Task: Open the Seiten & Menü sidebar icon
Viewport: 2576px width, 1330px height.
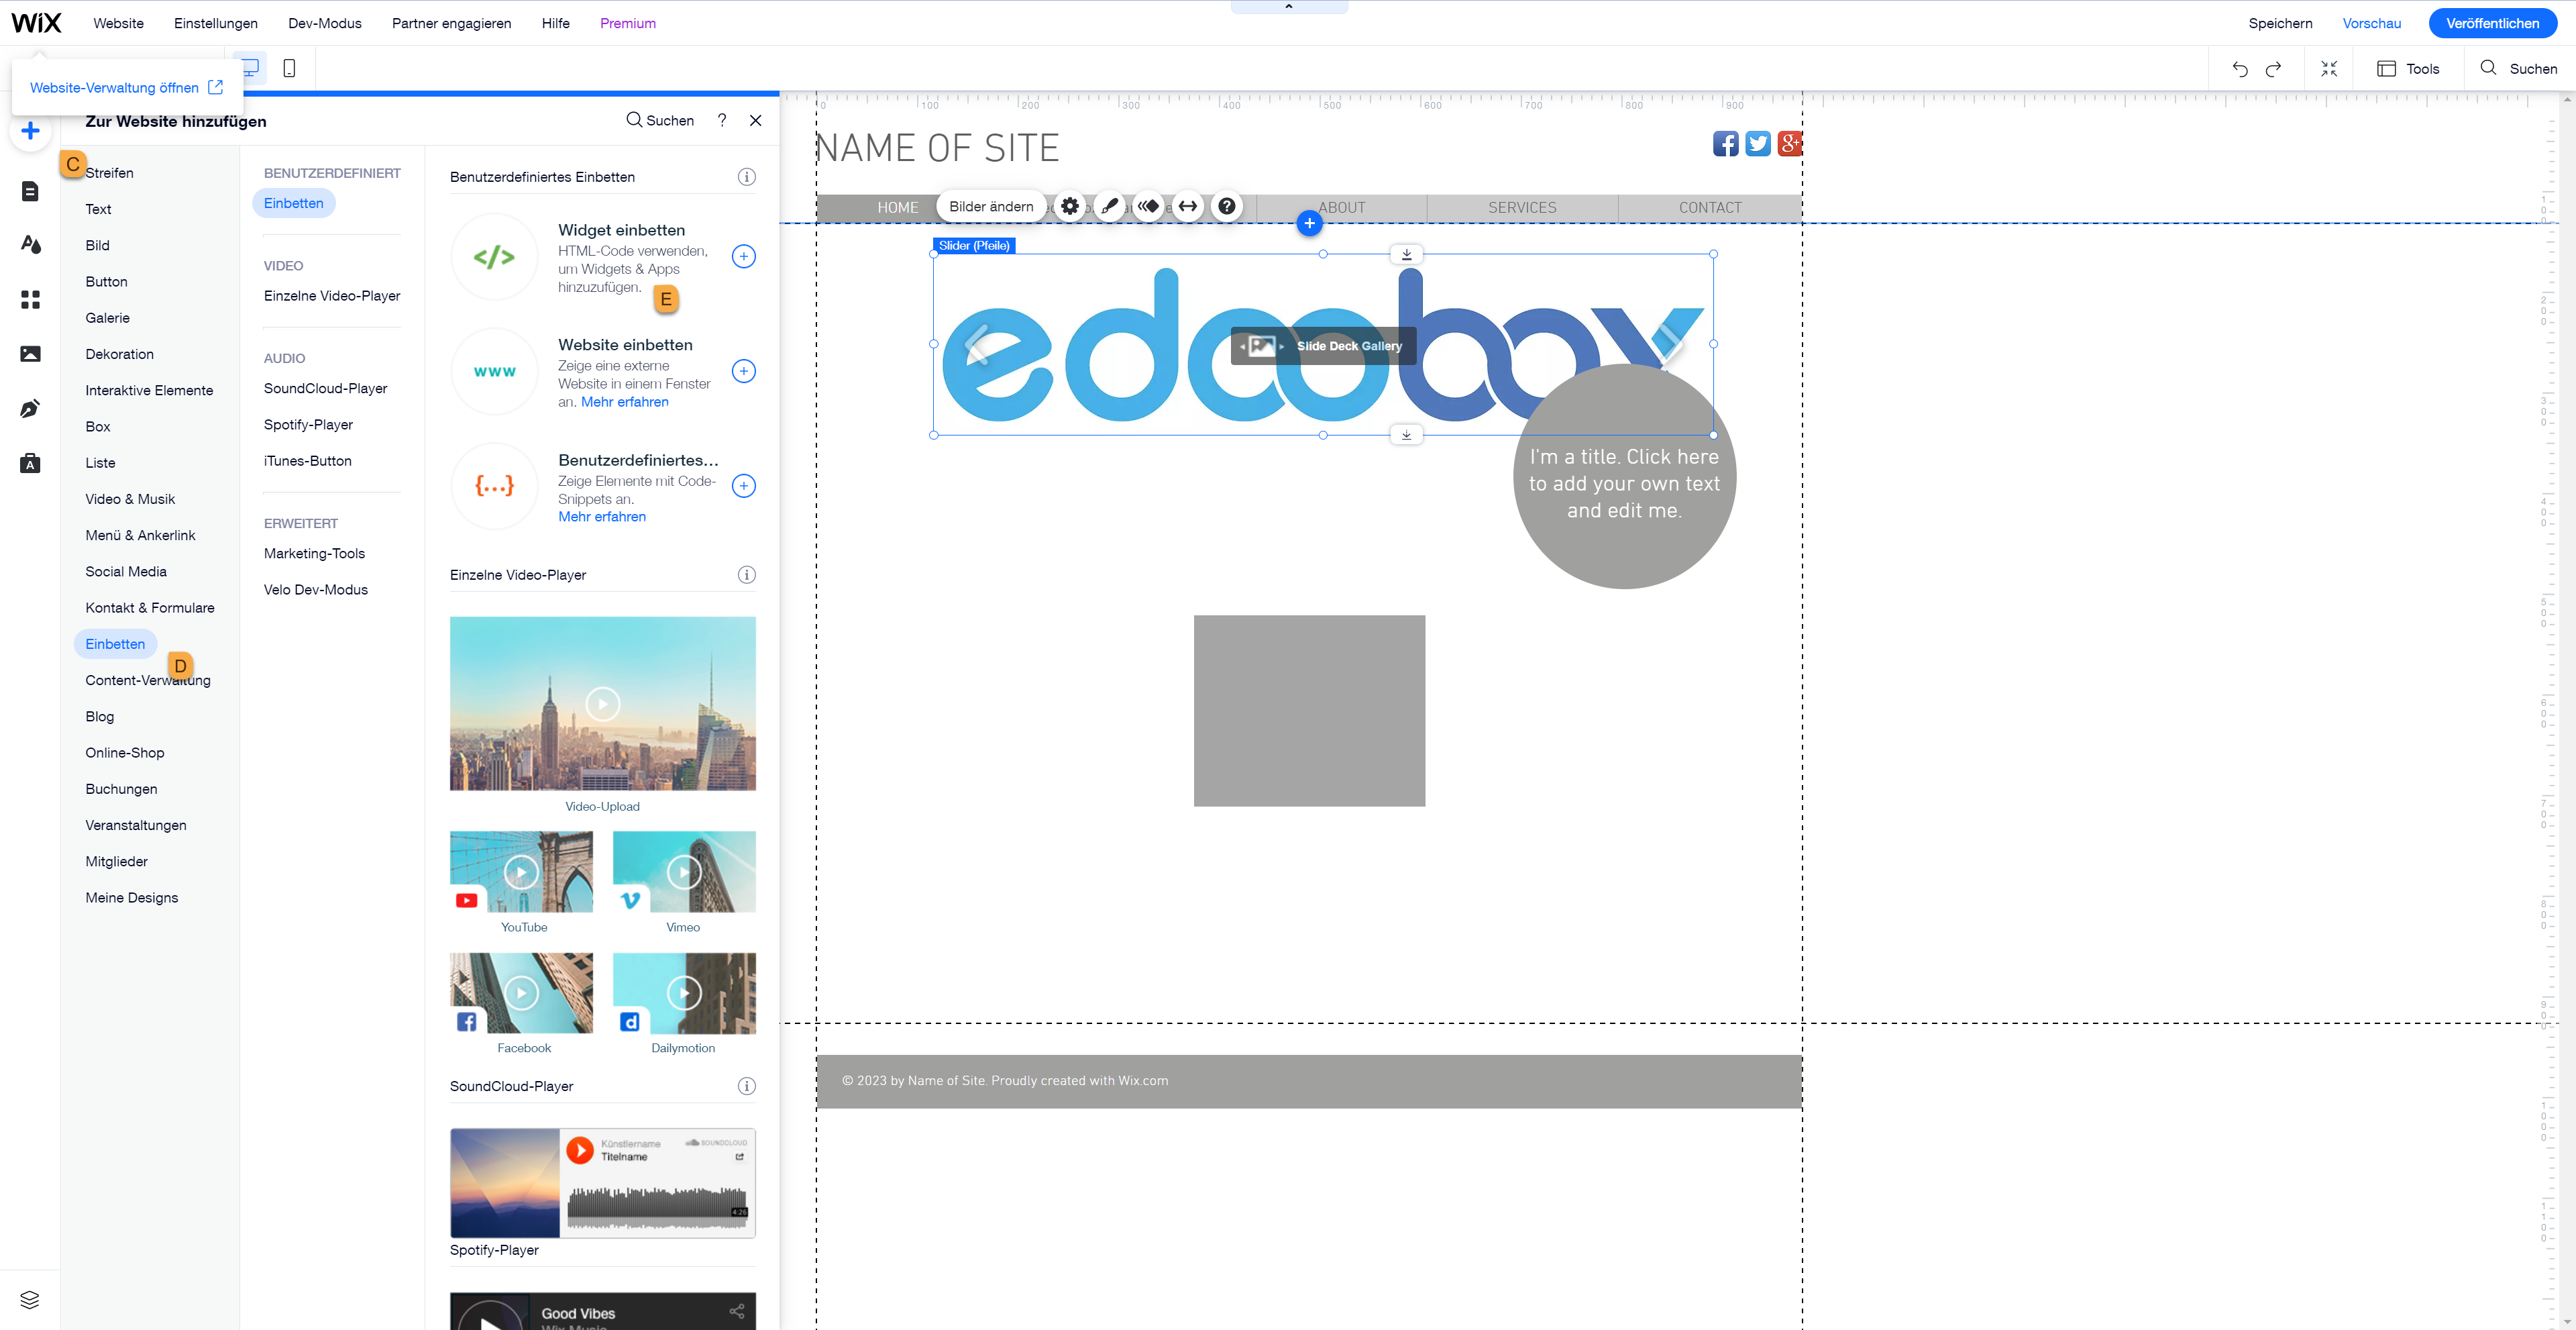Action: (x=30, y=190)
